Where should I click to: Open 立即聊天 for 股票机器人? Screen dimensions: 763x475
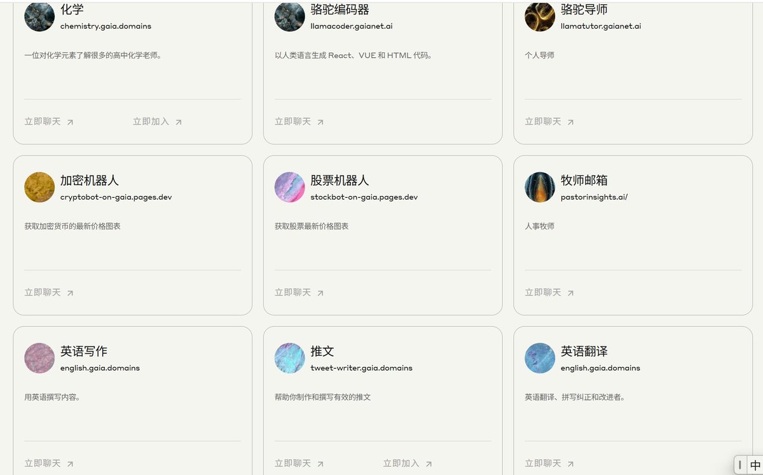pos(299,293)
